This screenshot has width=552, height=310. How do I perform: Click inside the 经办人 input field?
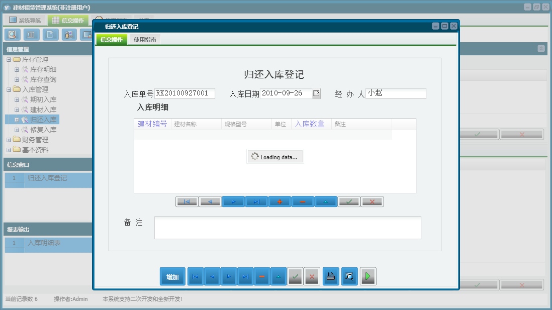(x=396, y=93)
